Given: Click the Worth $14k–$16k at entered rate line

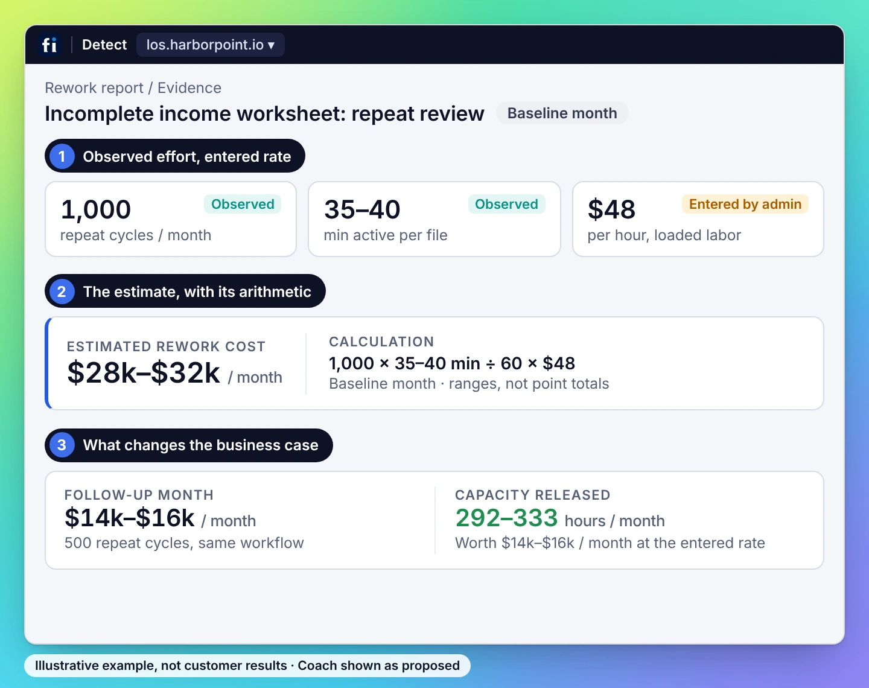Looking at the screenshot, I should [610, 543].
